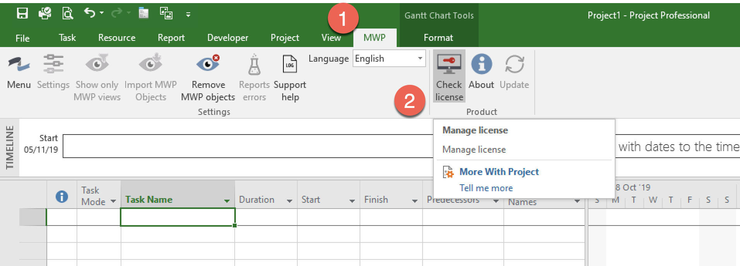Image resolution: width=740 pixels, height=266 pixels.
Task: Click the vertical TIMELINE side label
Action: (10, 147)
